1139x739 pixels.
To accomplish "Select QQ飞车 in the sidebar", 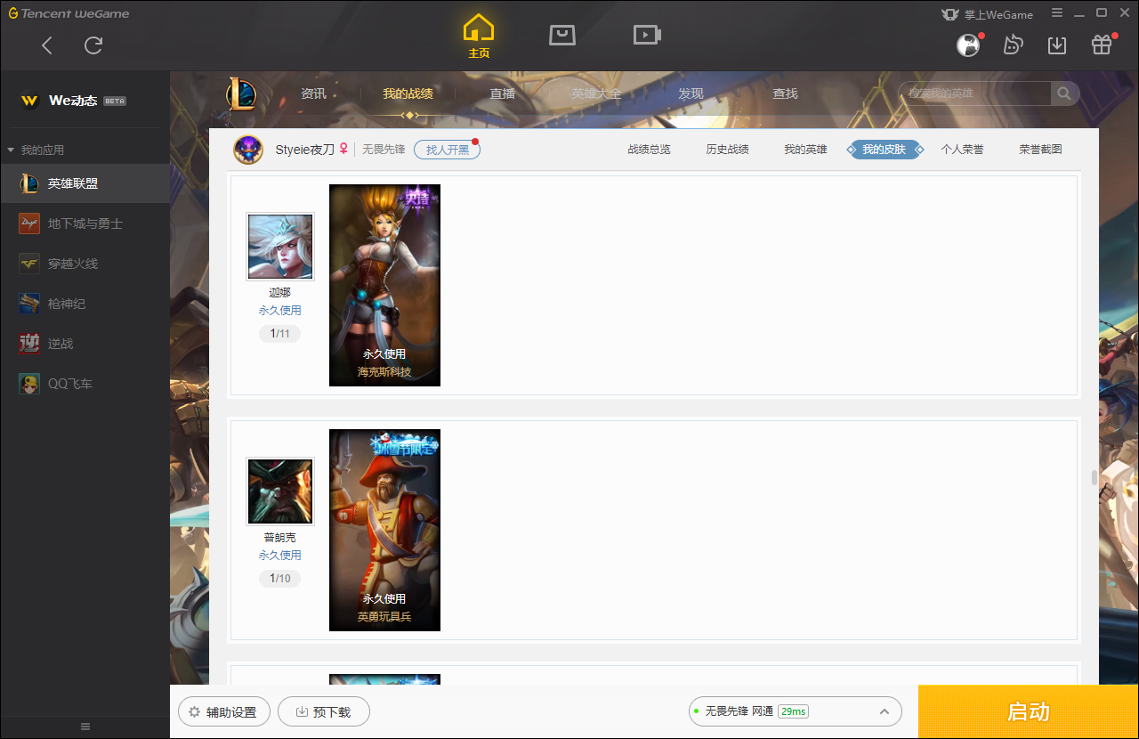I will [85, 384].
